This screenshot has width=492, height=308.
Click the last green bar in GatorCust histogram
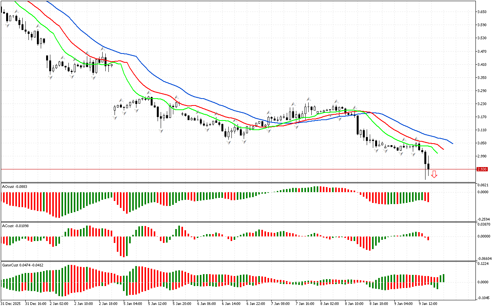(444, 278)
